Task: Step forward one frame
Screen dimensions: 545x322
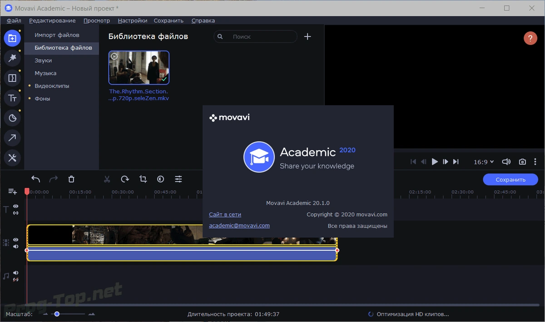Action: click(446, 162)
